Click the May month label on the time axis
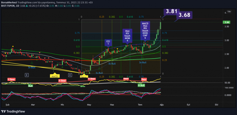This screenshot has width=237, height=115. click(x=89, y=104)
